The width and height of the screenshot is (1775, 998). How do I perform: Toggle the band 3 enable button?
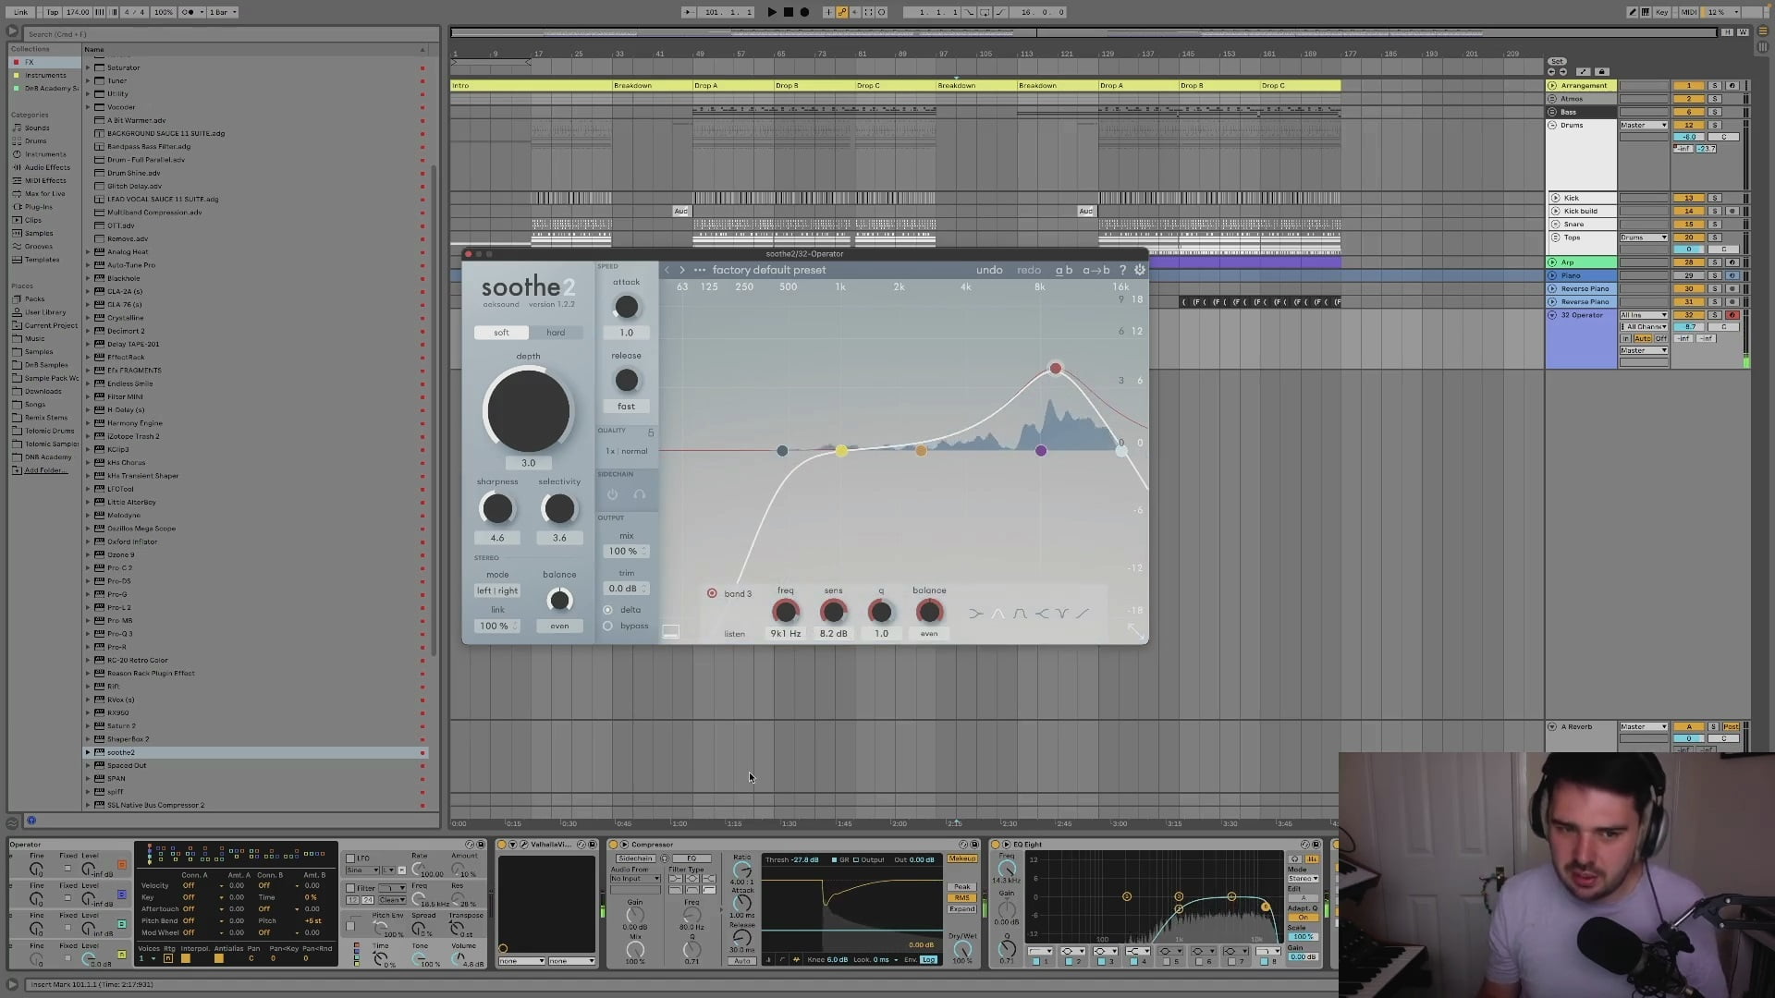pyautogui.click(x=712, y=593)
